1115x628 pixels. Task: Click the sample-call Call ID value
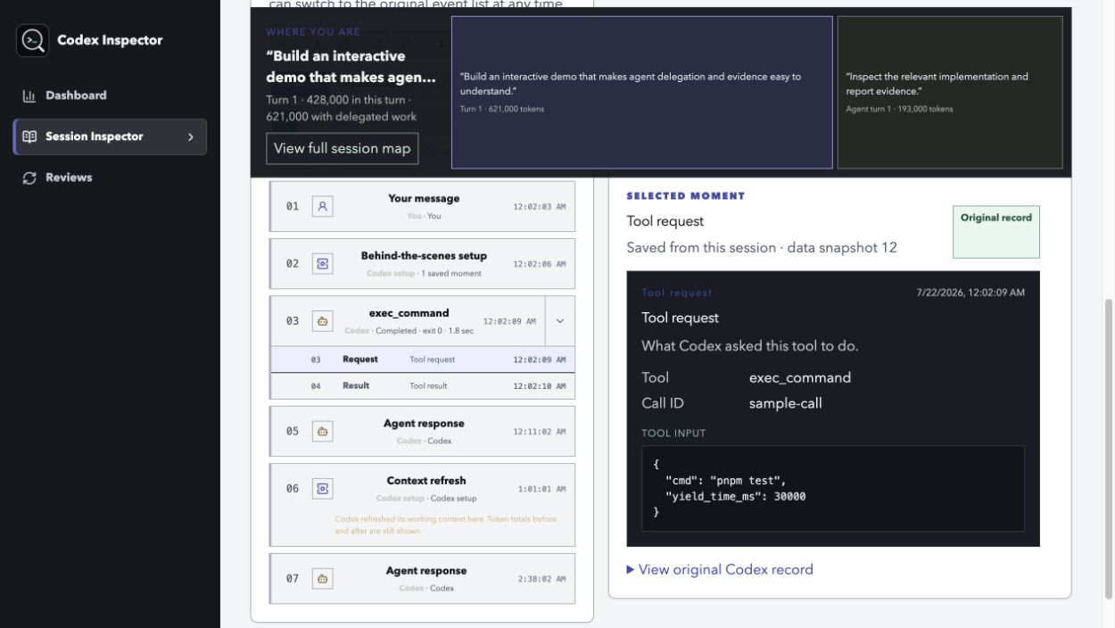click(786, 403)
